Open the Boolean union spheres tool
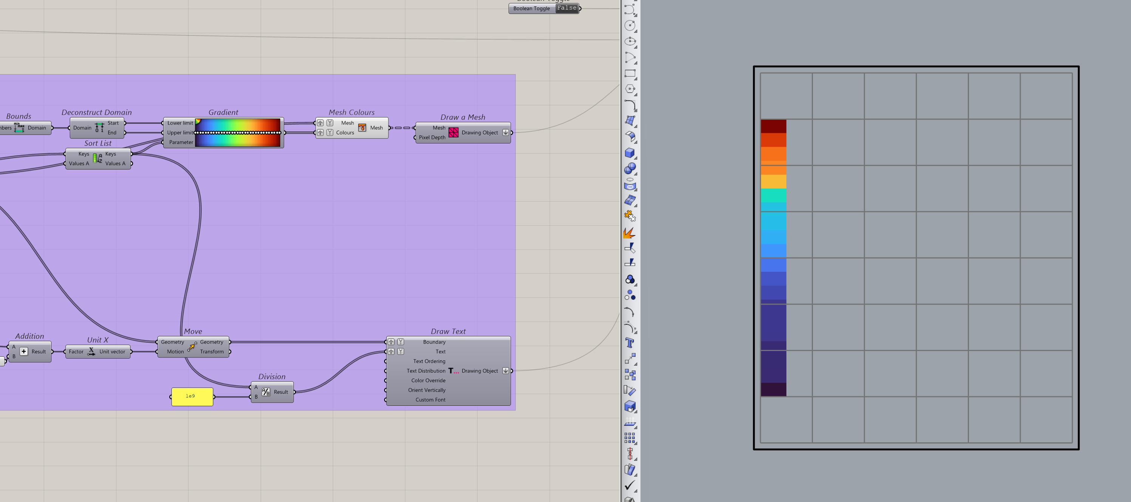Screen dimensions: 1131x502 (630, 168)
